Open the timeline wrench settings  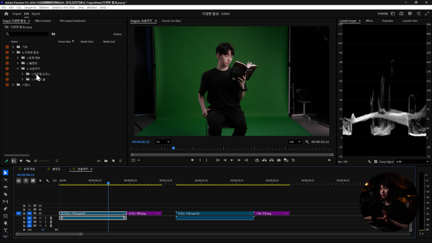point(47,181)
